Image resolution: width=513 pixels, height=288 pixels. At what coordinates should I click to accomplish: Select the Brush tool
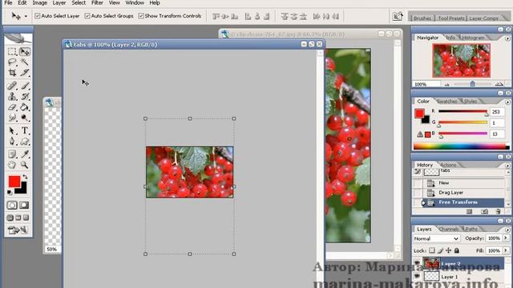coord(25,86)
